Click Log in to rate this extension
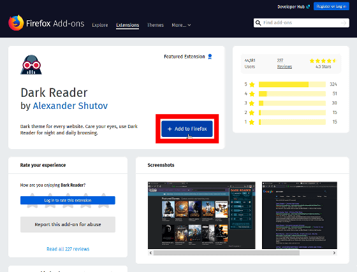The image size is (357, 272). [68, 201]
